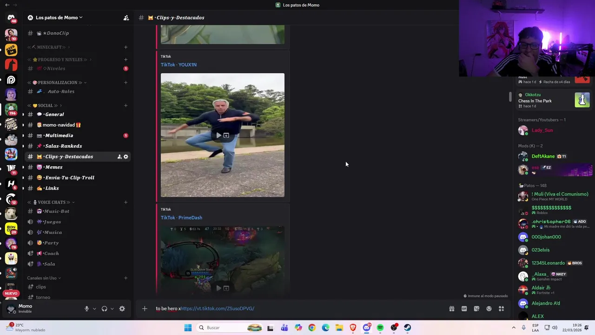595x335 pixels.
Task: Invite people via server header icon
Action: coord(126,18)
